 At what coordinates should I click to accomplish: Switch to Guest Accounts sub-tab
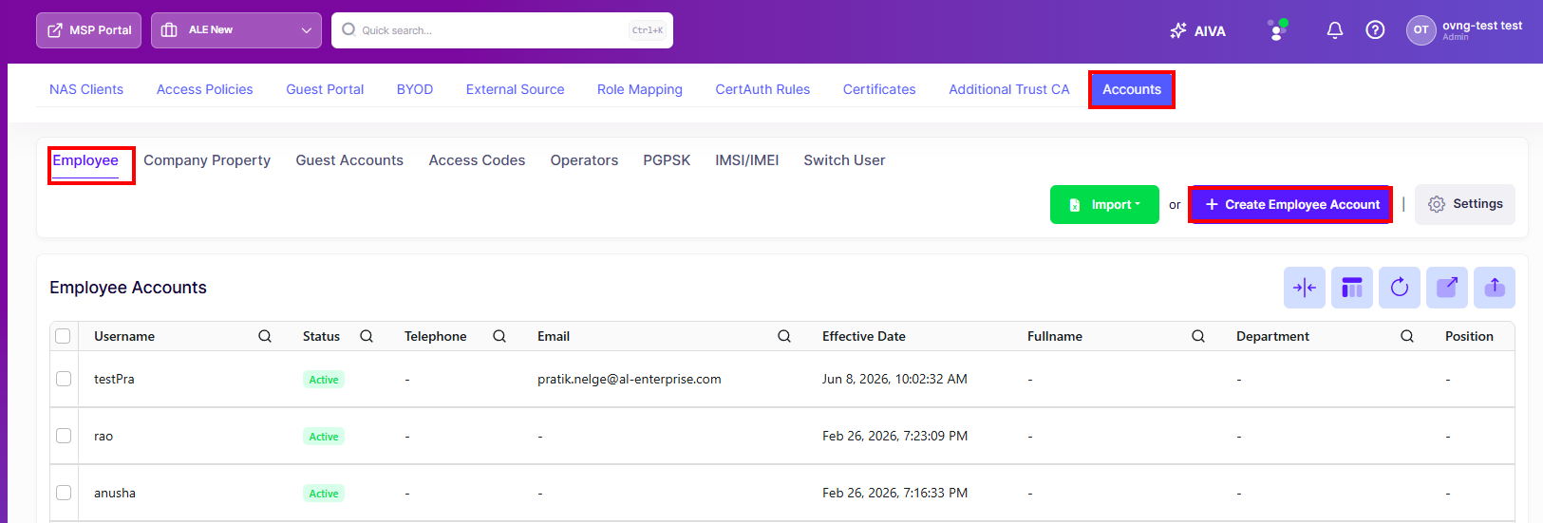pos(349,160)
